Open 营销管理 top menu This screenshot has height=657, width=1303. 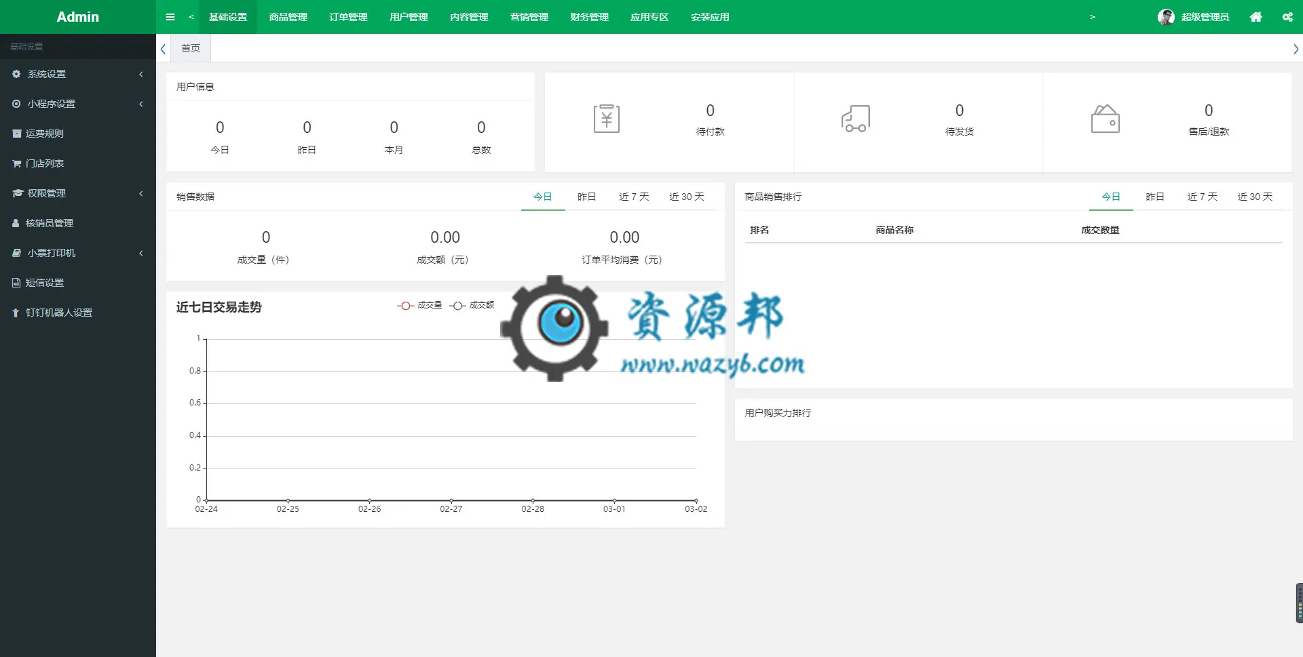click(529, 17)
